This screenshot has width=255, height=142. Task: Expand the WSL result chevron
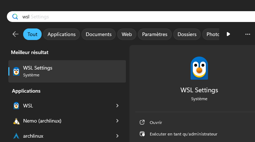pos(117,106)
